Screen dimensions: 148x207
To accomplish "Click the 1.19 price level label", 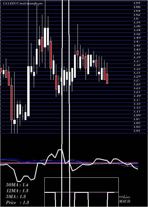I will [x=137, y=96].
